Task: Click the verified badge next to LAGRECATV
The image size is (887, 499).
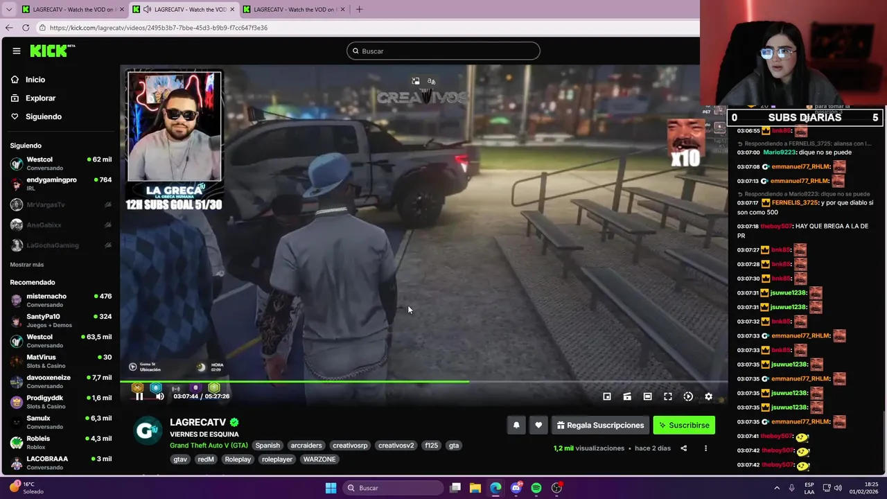Action: click(x=234, y=422)
